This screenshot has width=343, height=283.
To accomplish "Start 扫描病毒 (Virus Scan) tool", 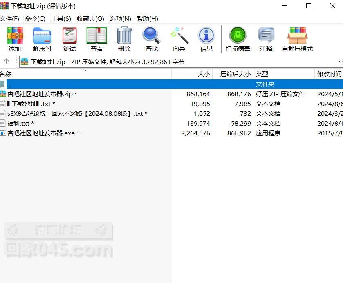I will [238, 40].
